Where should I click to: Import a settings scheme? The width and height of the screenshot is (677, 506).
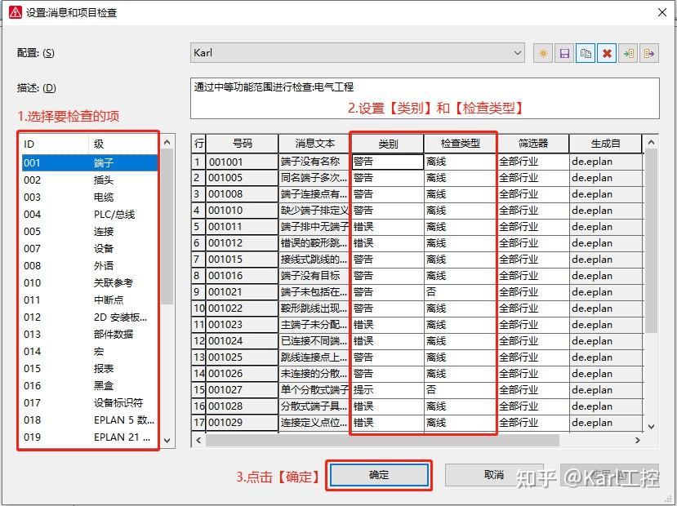pos(628,52)
